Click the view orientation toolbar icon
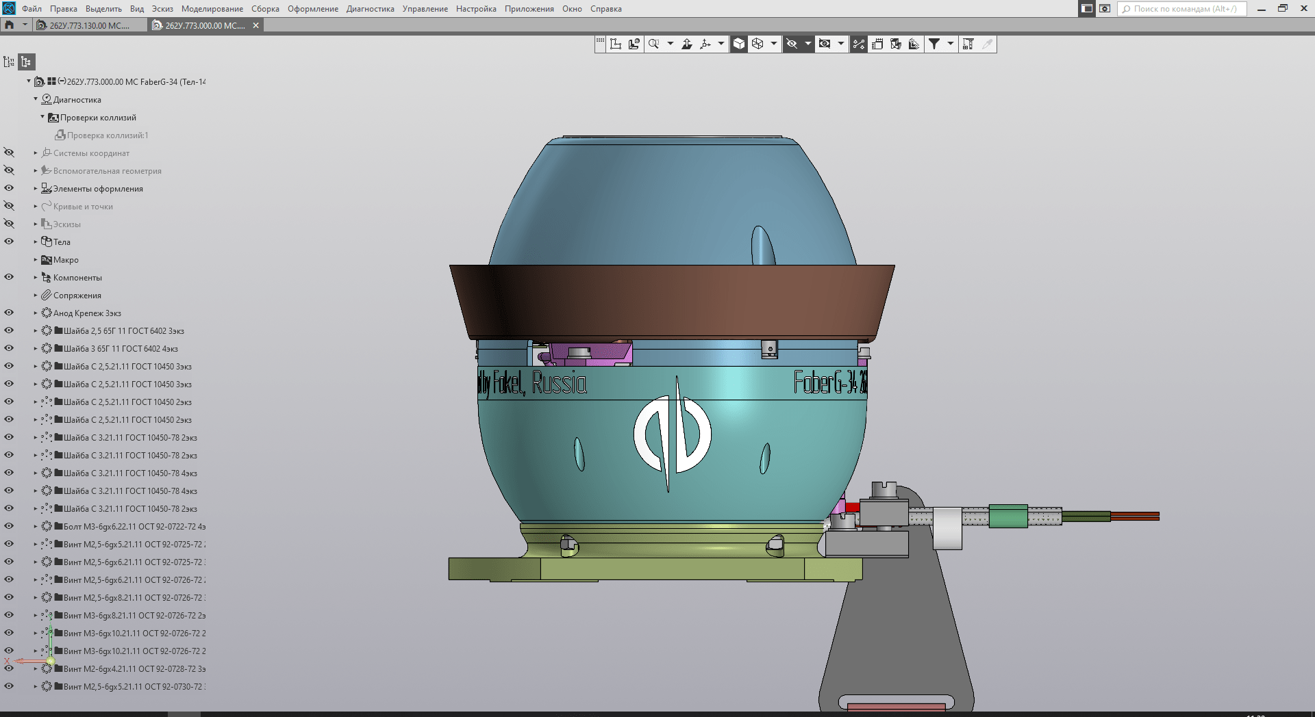Viewport: 1315px width, 717px height. [x=634, y=44]
